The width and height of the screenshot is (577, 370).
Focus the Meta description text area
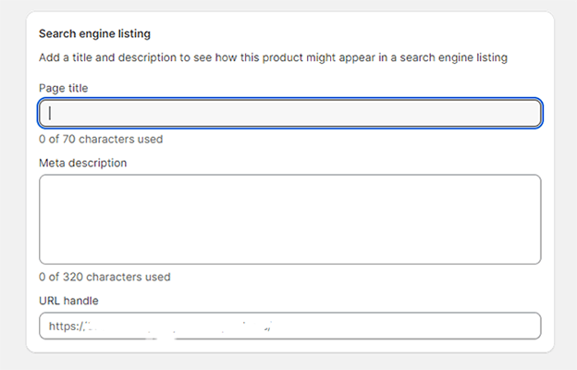coord(289,219)
